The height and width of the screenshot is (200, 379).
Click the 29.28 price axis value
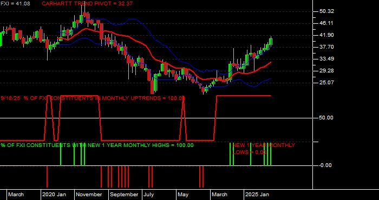[327, 71]
